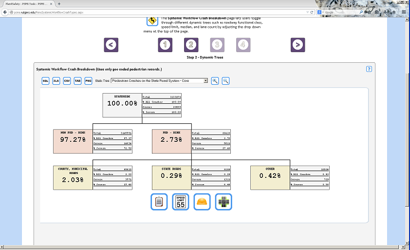Zoom out of the tree
This screenshot has width=410, height=250.
pyautogui.click(x=225, y=81)
